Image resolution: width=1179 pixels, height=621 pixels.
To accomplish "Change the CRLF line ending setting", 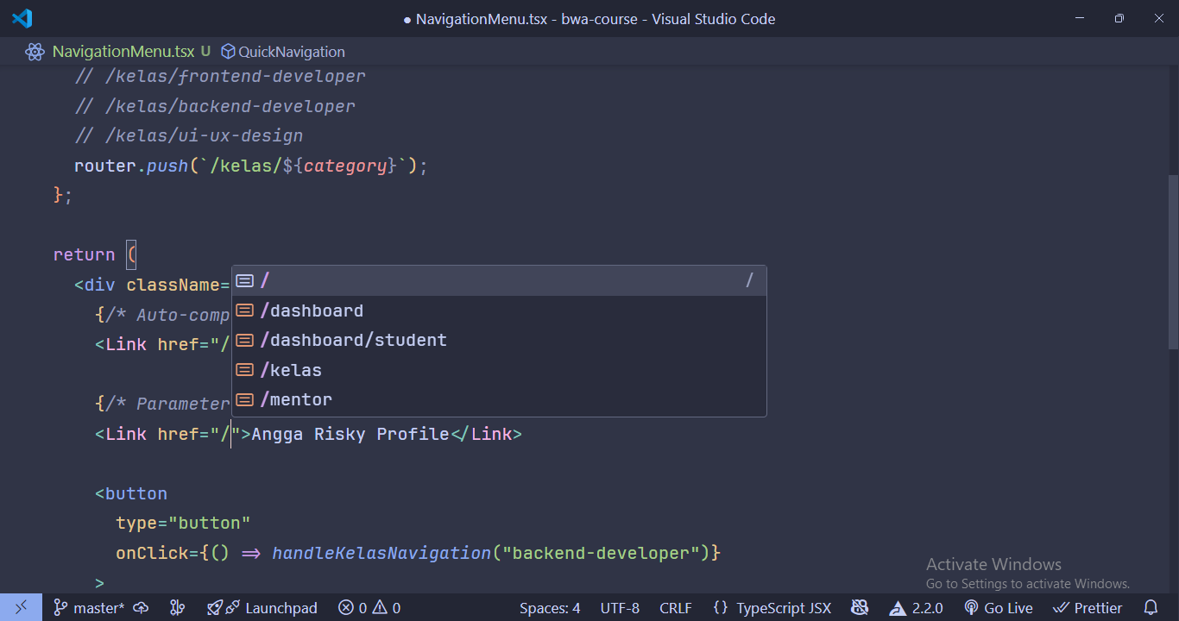I will (676, 608).
